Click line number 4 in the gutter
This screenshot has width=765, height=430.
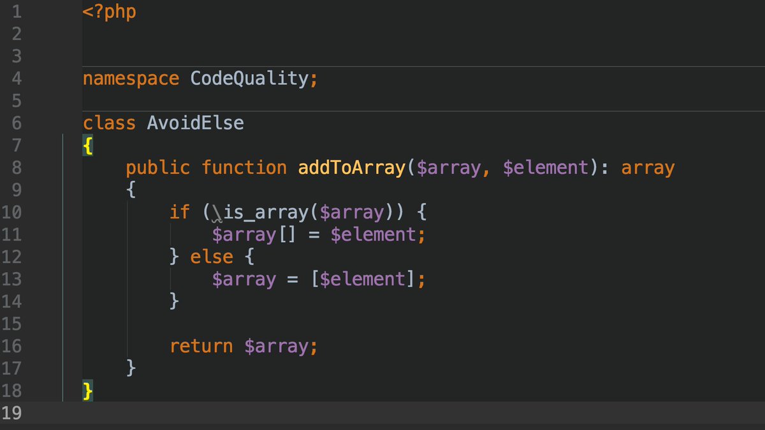(17, 79)
